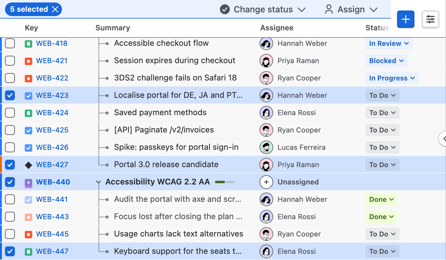Open the view settings sliders icon
The width and height of the screenshot is (446, 260).
(x=431, y=19)
